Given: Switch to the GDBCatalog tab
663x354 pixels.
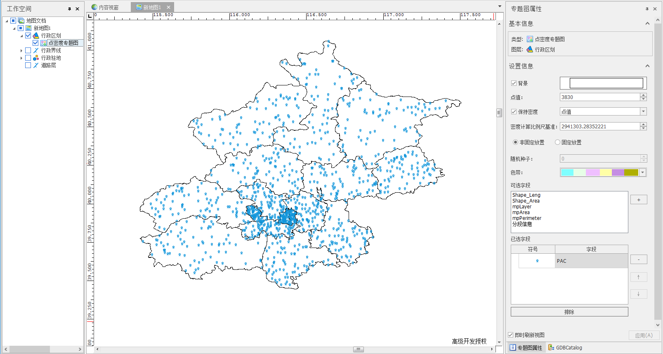Looking at the screenshot, I should 565,347.
